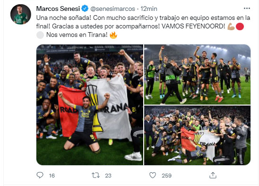Click the Marcos Senesi display name
Image resolution: width=259 pixels, height=186 pixels.
coord(58,9)
